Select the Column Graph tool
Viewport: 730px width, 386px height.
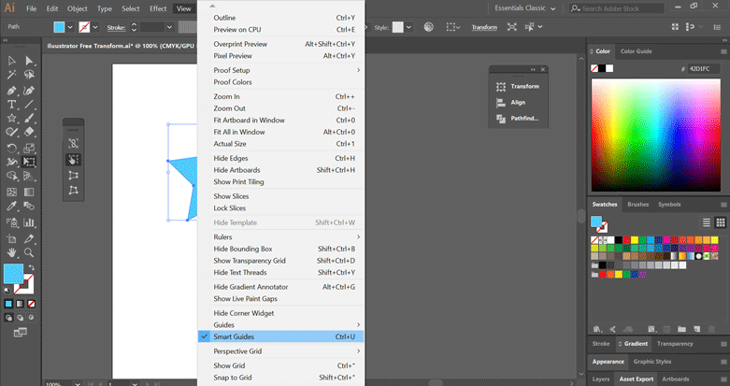(x=29, y=222)
